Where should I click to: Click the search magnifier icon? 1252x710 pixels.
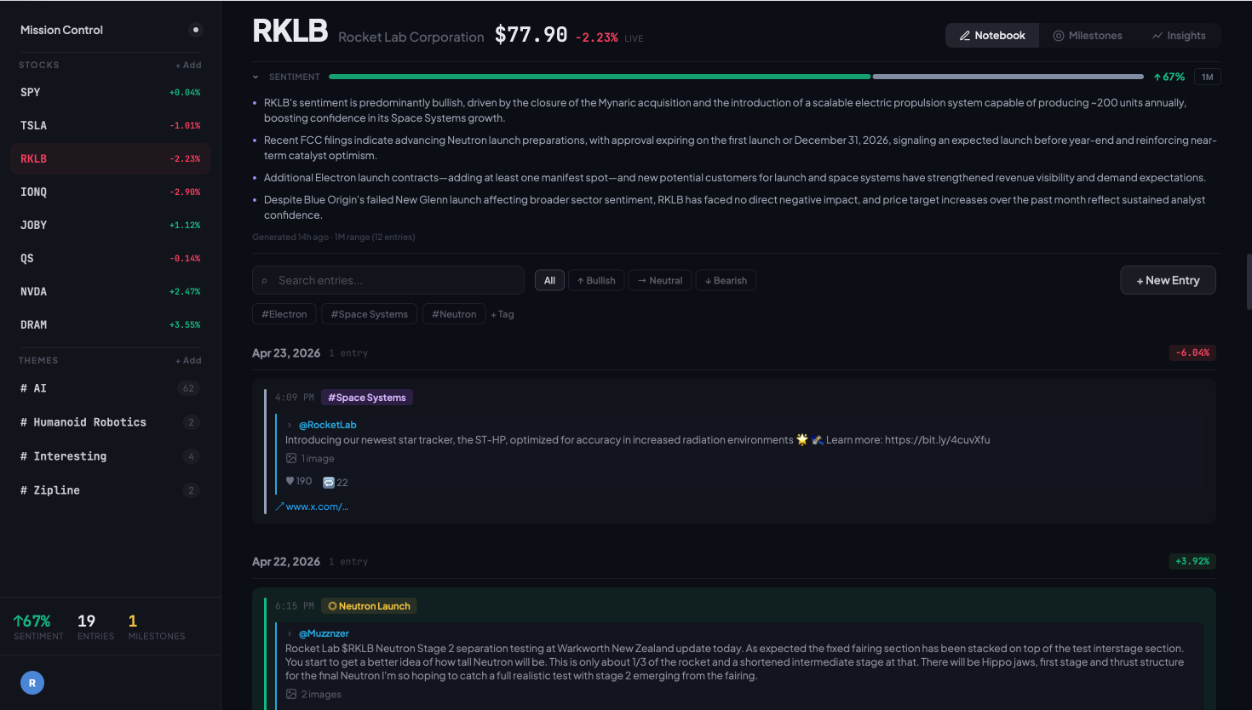point(265,281)
